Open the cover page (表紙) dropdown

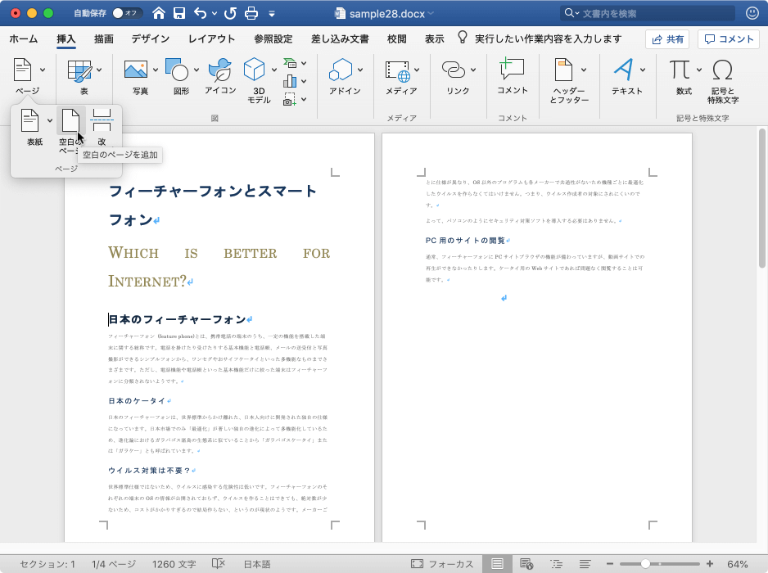(50, 121)
